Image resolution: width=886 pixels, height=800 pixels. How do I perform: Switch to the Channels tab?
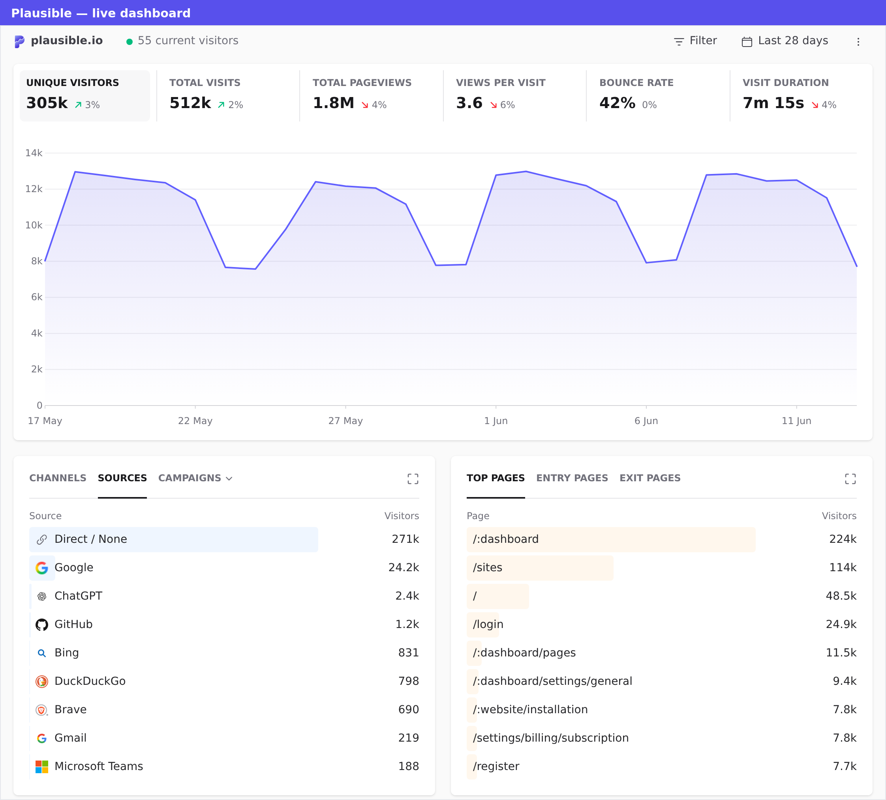point(58,478)
